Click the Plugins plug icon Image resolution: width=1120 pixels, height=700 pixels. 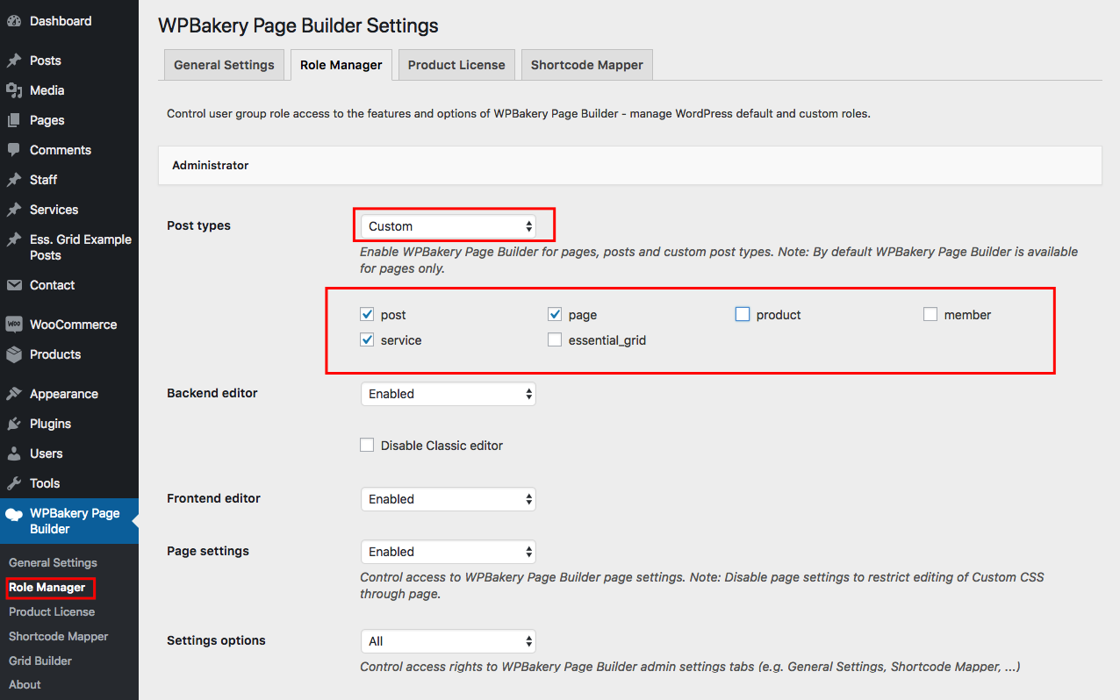(14, 424)
